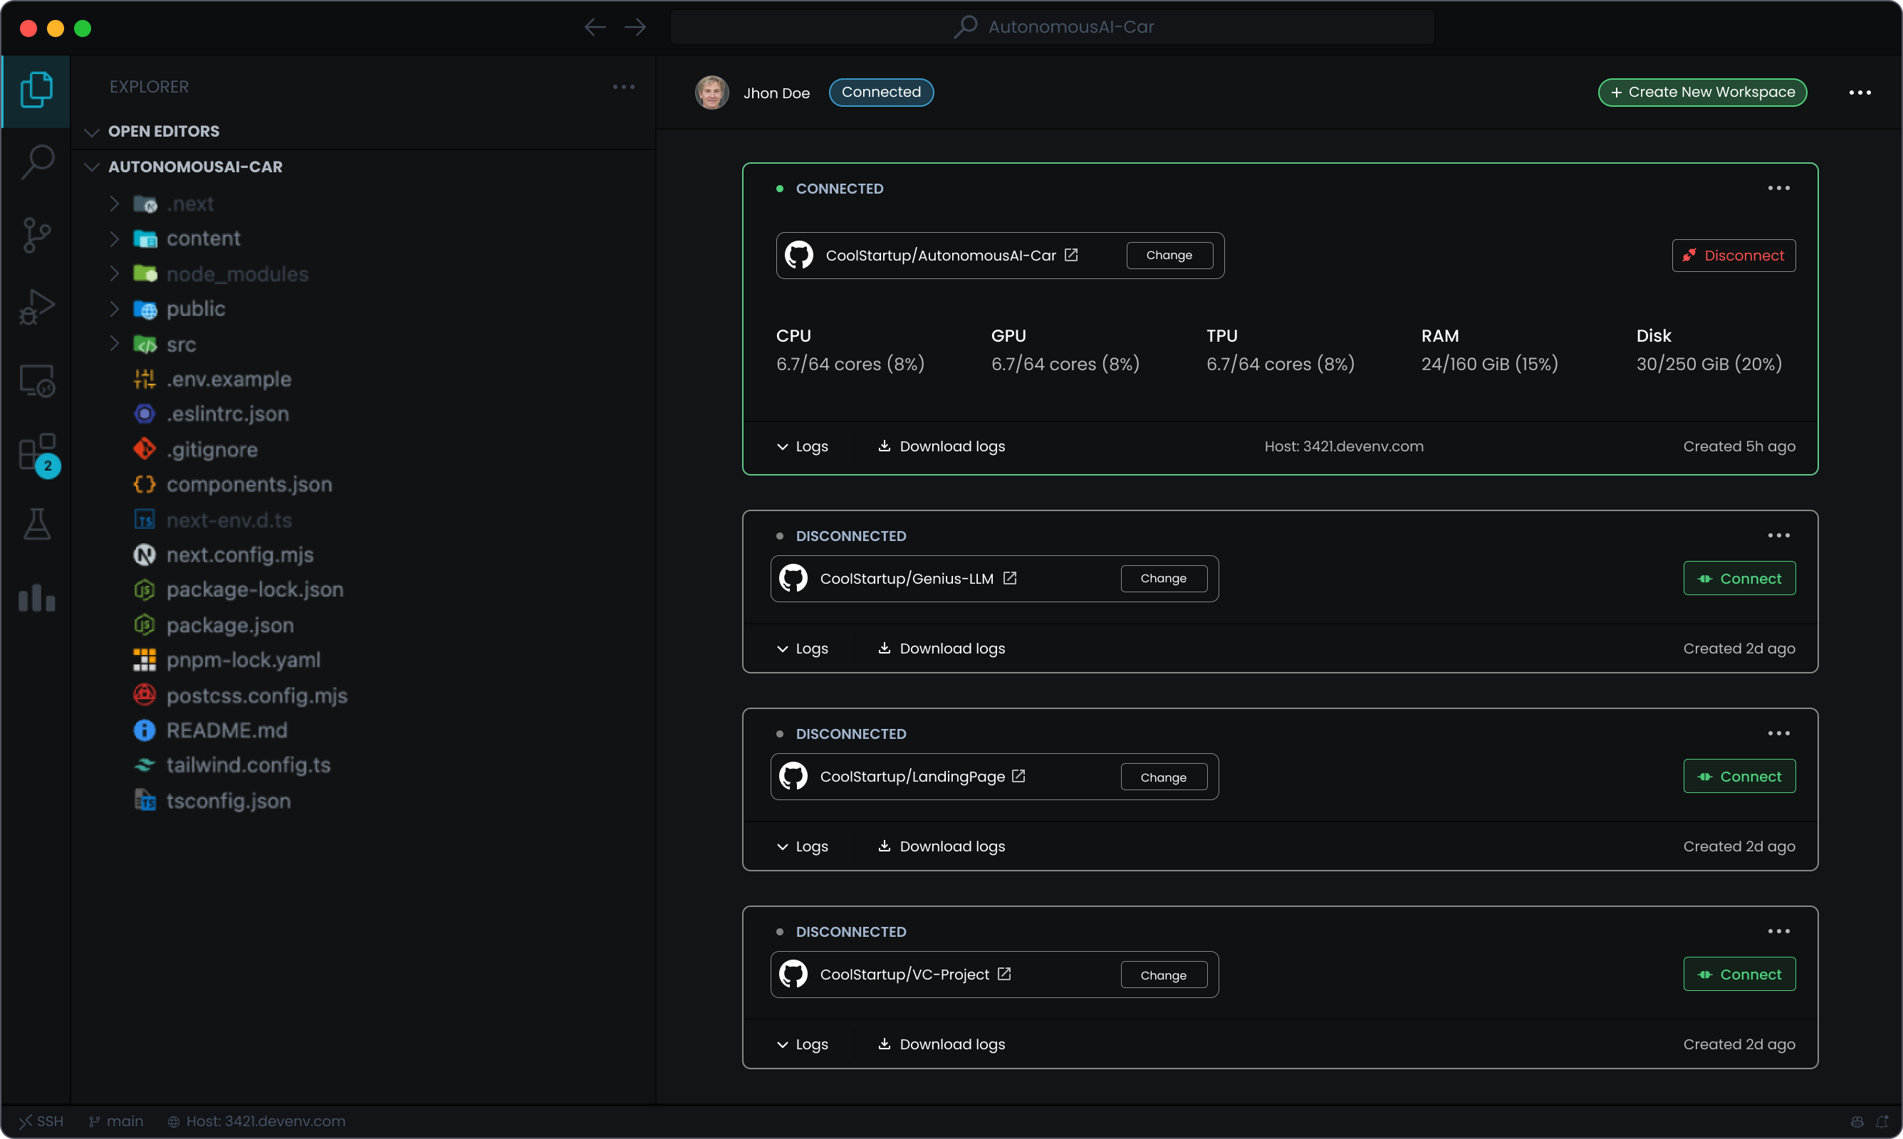Screen dimensions: 1903x1139
Task: Open the .eslintrc.json file
Action: [x=212, y=414]
